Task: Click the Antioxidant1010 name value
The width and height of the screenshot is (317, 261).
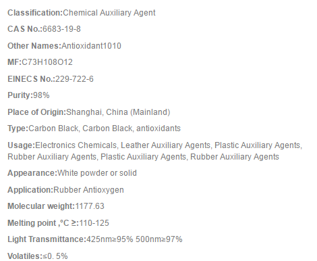Action: point(91,46)
